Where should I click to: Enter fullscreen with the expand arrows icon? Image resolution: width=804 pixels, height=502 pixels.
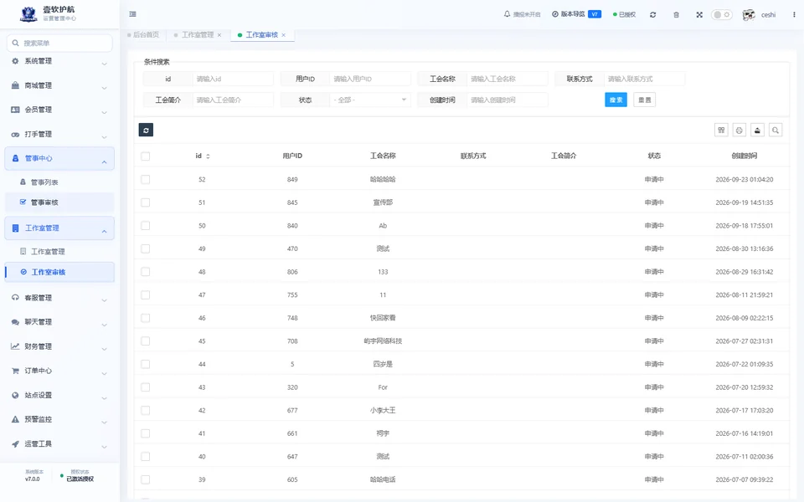click(699, 15)
